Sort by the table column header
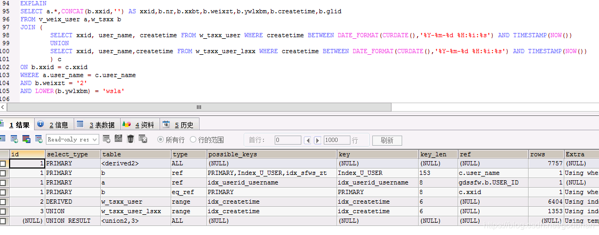The image size is (599, 235). [x=135, y=154]
